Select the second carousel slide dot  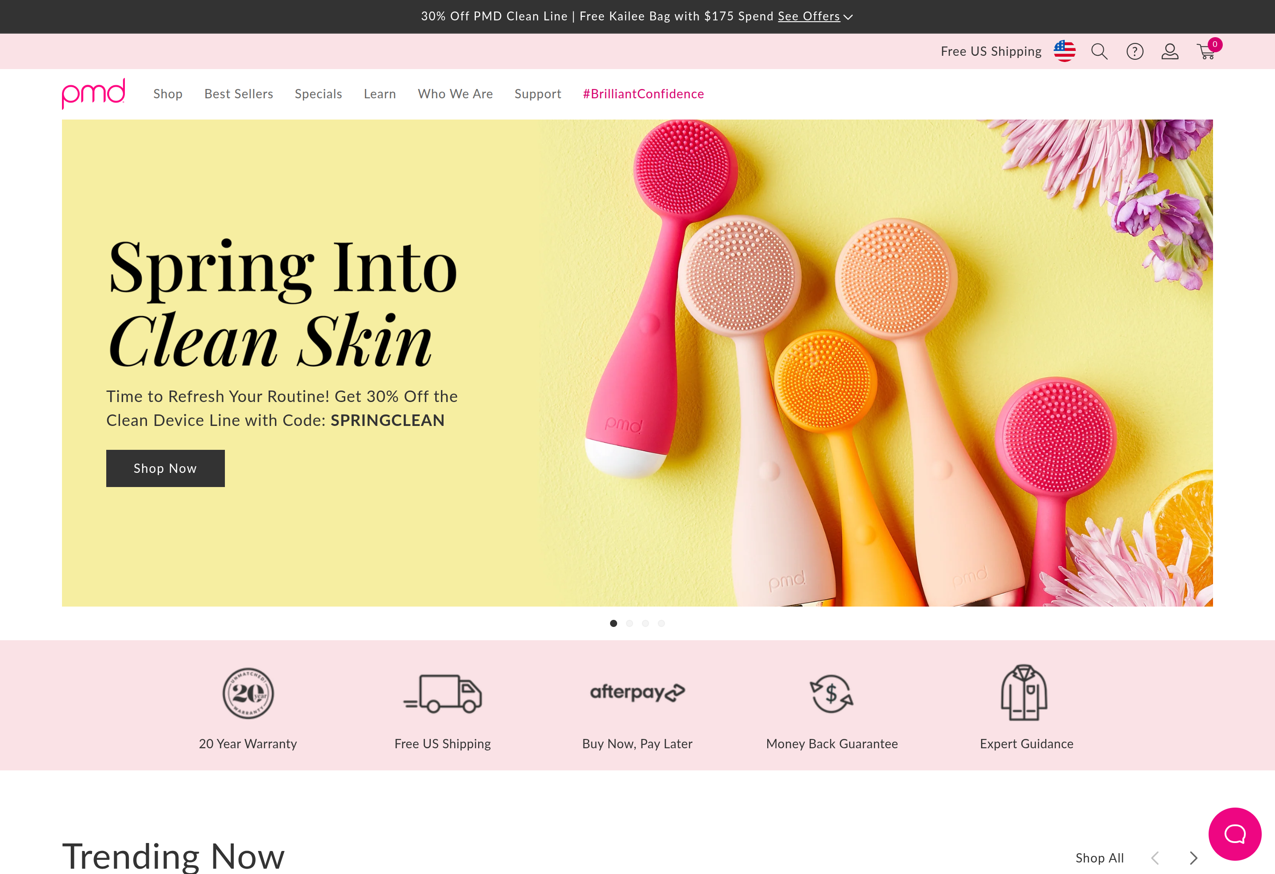(x=629, y=623)
